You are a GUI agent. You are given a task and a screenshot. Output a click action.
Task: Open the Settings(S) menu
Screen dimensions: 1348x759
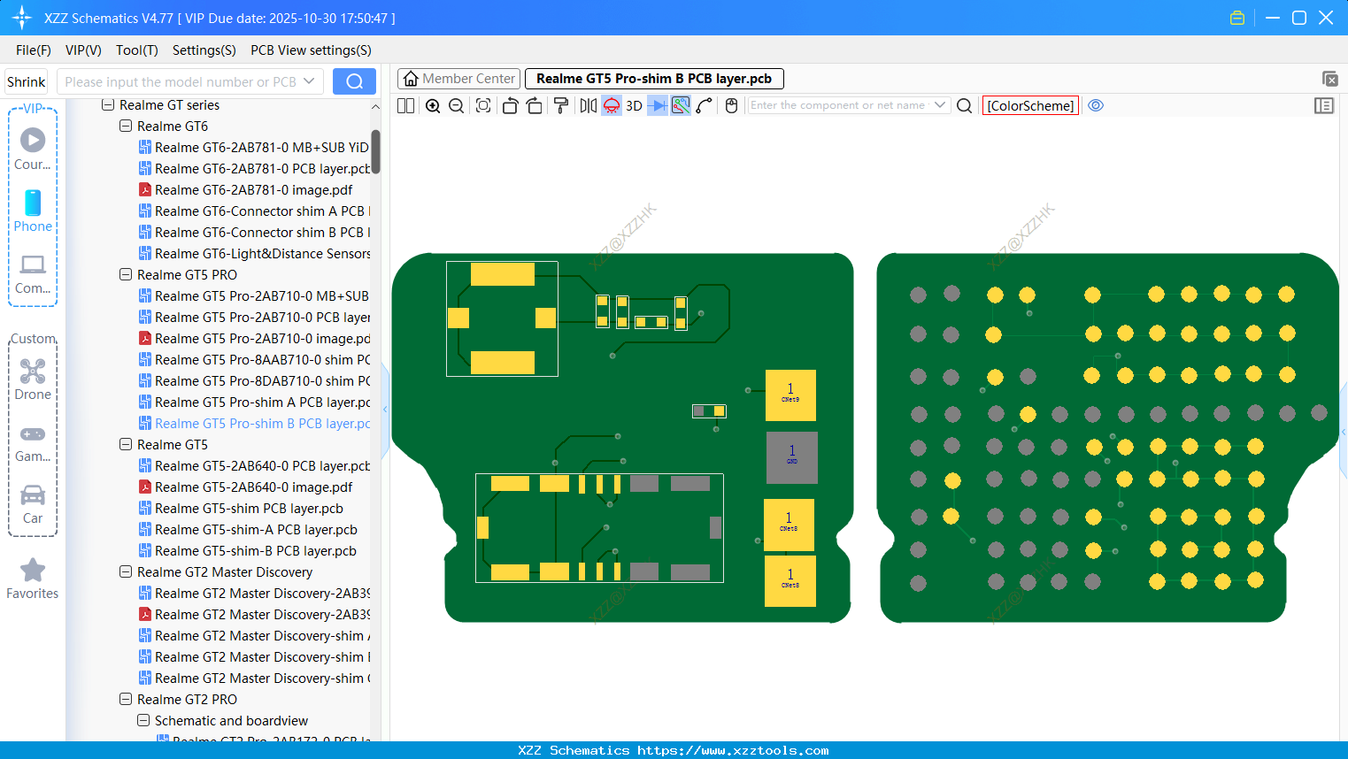204,50
